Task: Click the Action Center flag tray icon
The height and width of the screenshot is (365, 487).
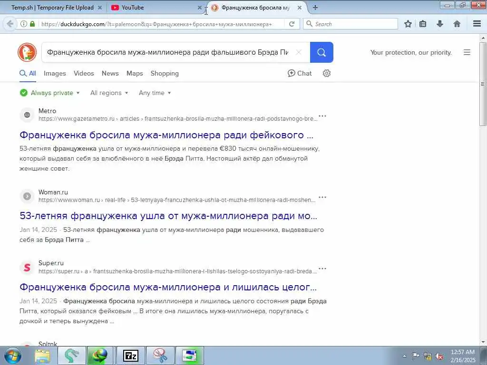Action: 416,355
